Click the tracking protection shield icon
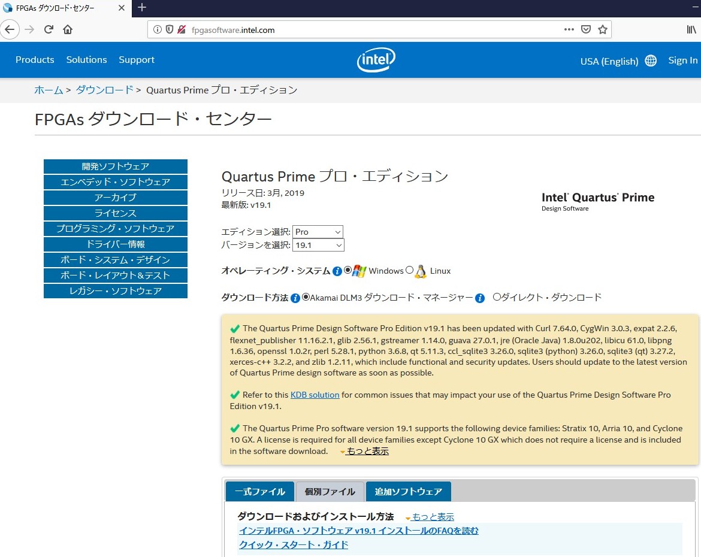The image size is (701, 557). 170,29
